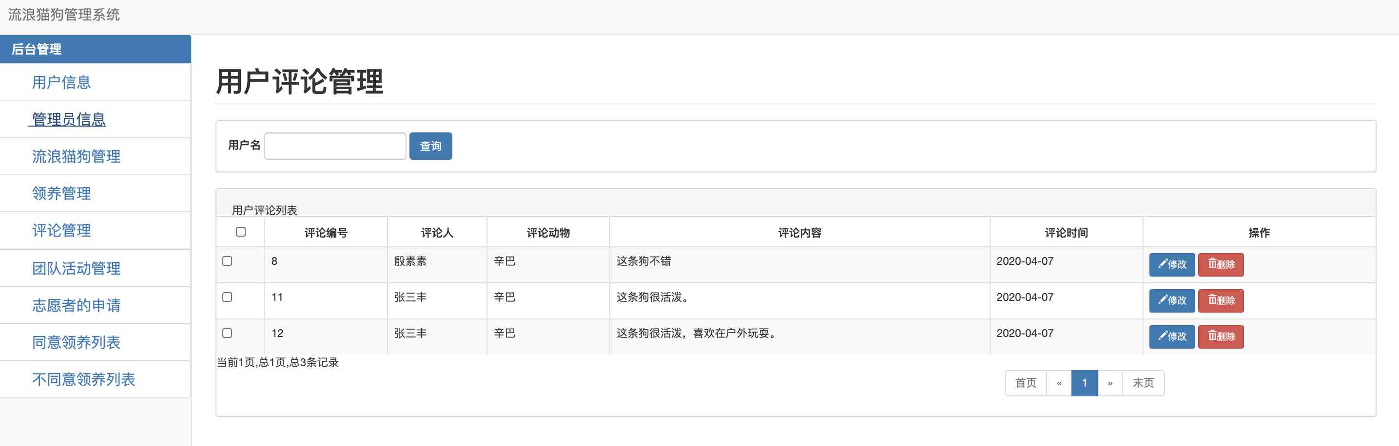Click 修改 button for comment 8

pos(1172,265)
